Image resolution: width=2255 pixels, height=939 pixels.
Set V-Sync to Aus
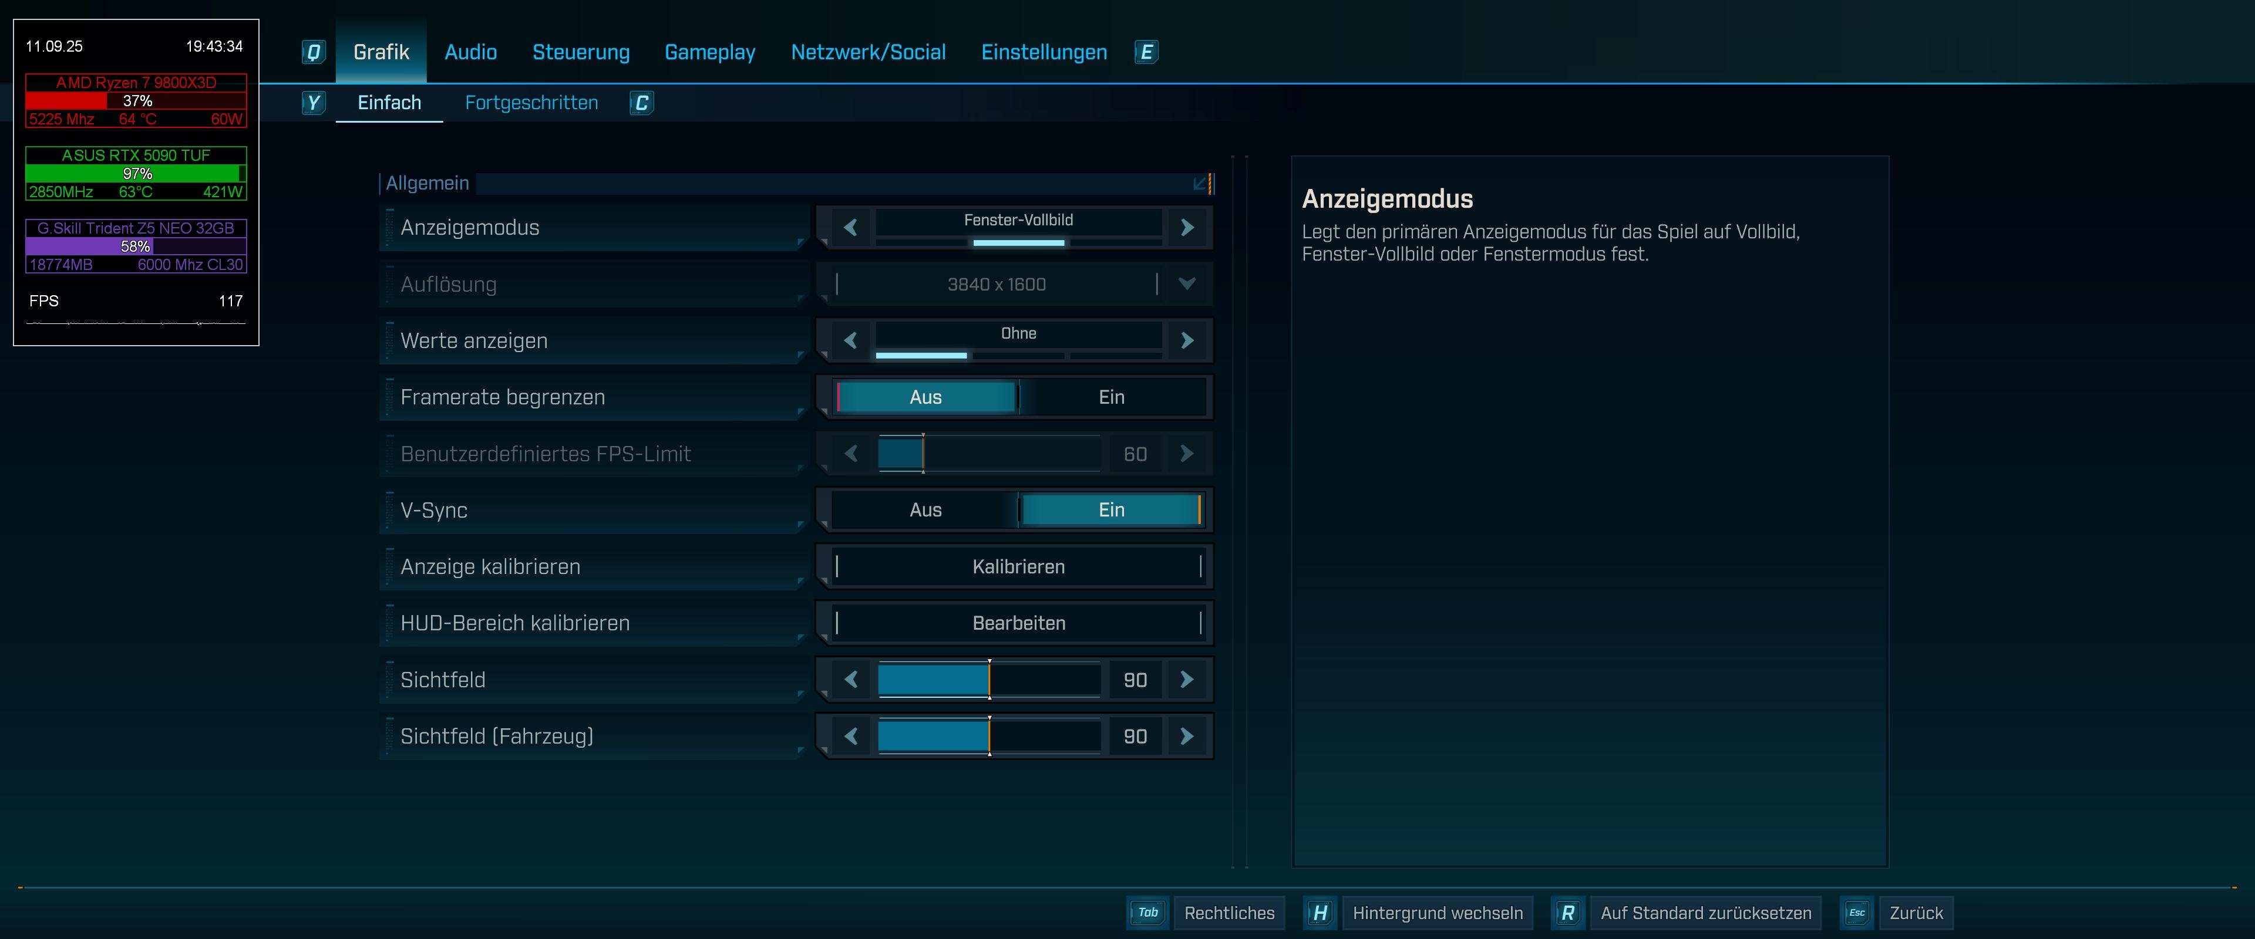click(925, 510)
